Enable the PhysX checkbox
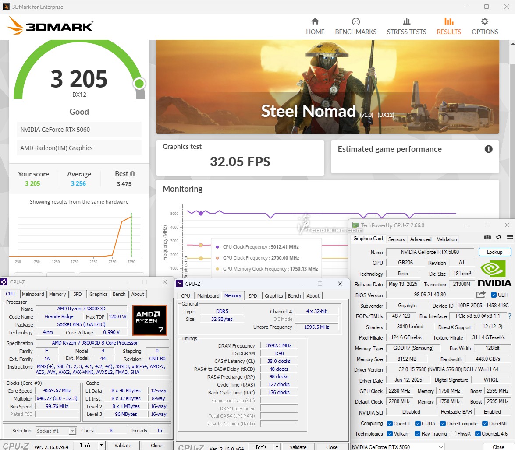This screenshot has height=450, width=515. pos(454,434)
